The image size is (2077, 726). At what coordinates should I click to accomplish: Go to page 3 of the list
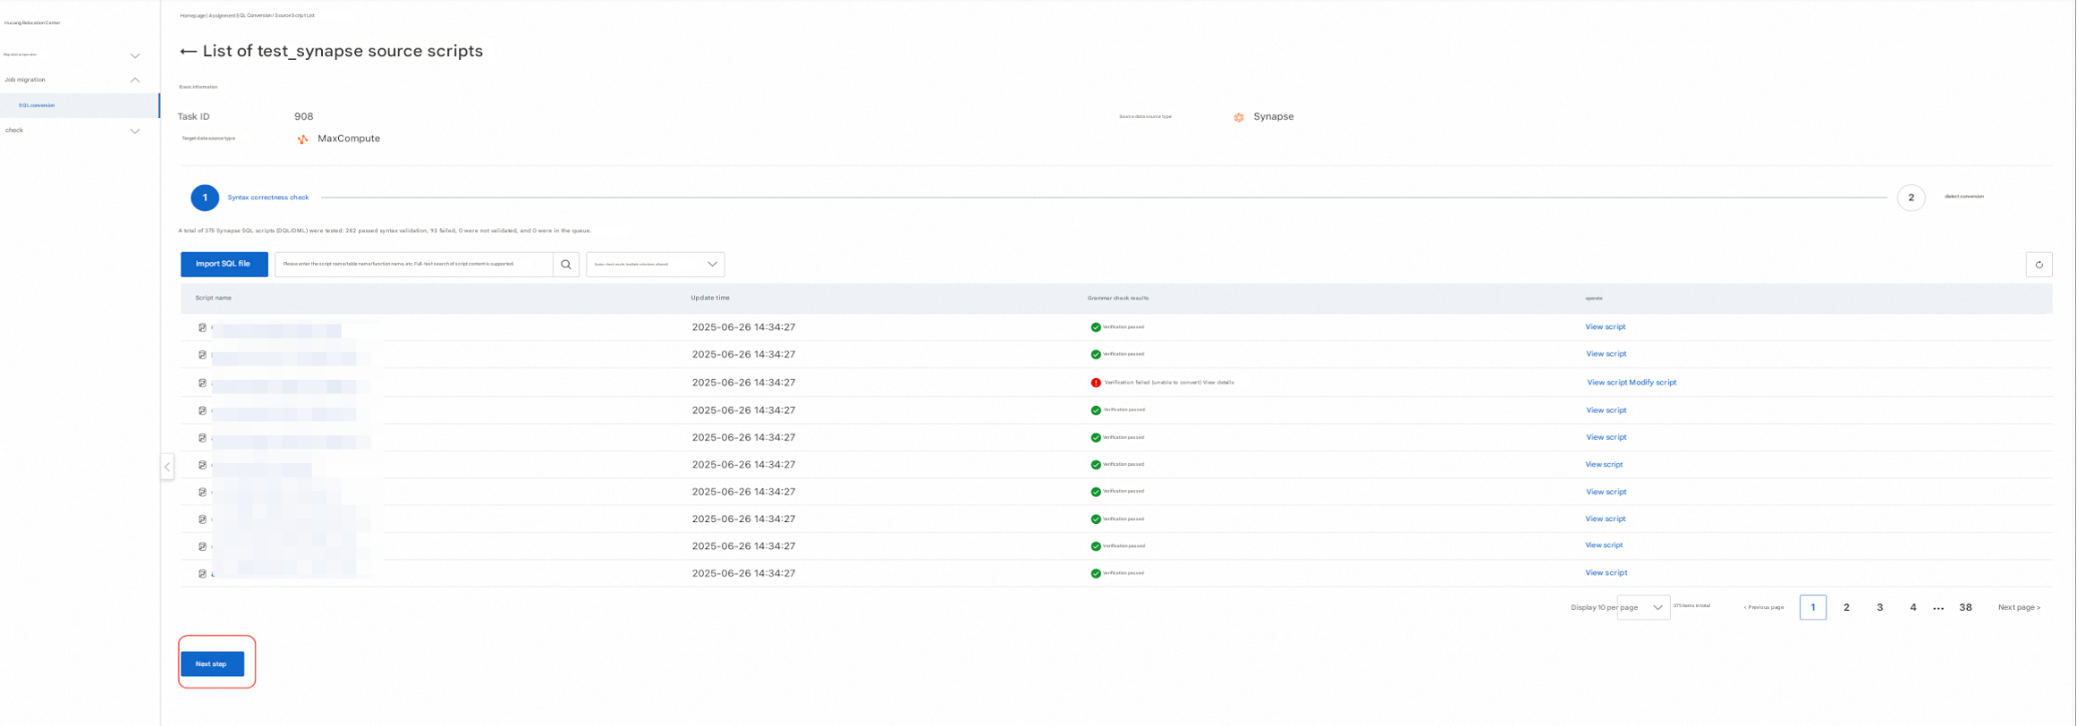click(1879, 608)
